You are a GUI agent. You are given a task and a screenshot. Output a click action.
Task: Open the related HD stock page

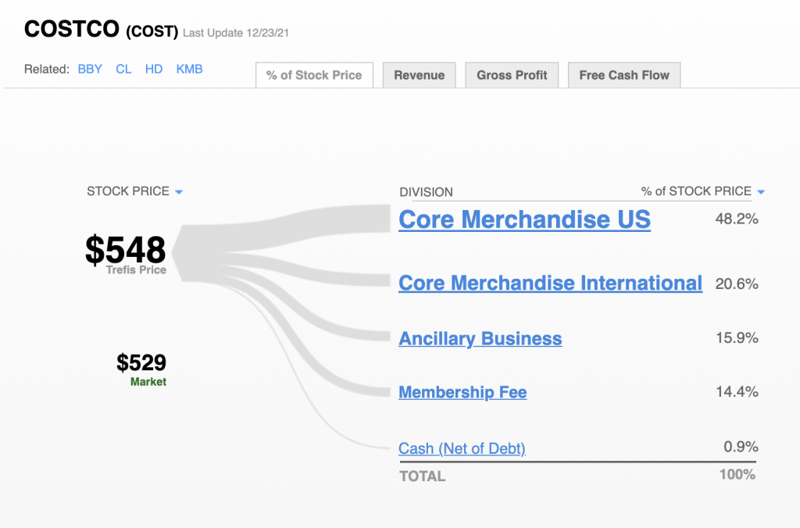click(x=154, y=69)
